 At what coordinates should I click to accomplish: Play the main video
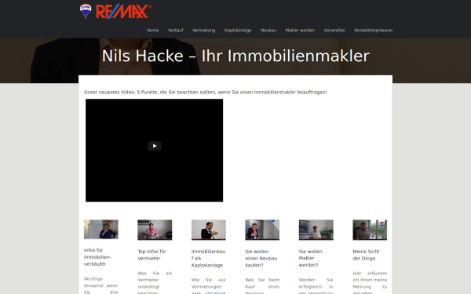pos(155,146)
